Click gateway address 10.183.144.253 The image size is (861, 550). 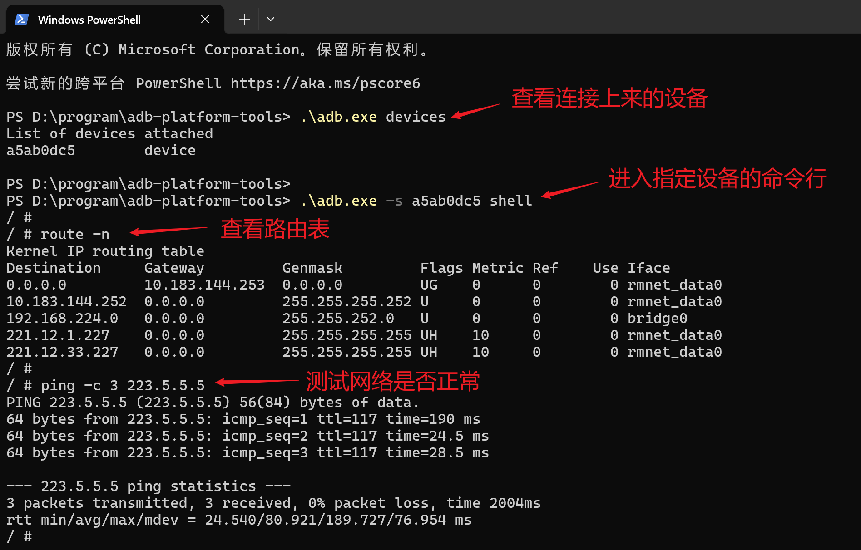(x=204, y=285)
